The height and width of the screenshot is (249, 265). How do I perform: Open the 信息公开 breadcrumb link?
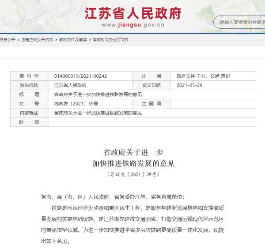click(7, 39)
